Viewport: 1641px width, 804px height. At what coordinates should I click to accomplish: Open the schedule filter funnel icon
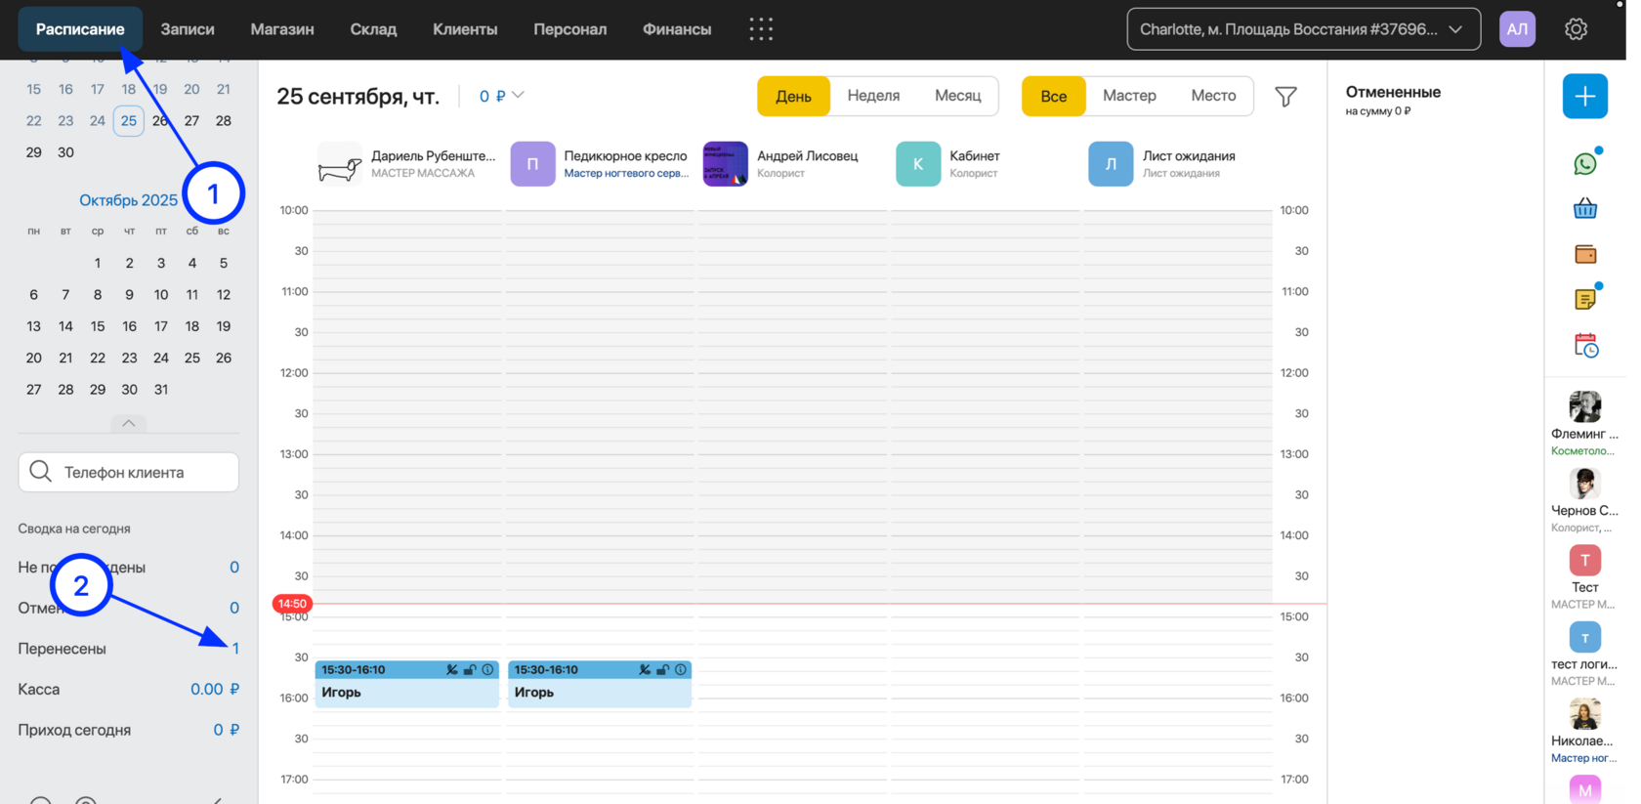1285,96
